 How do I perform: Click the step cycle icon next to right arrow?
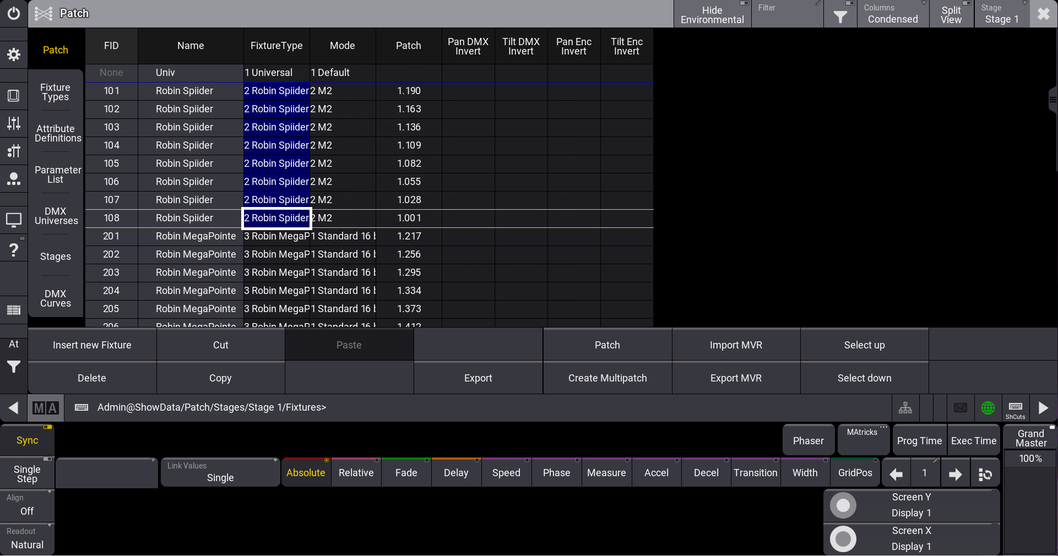tap(985, 473)
